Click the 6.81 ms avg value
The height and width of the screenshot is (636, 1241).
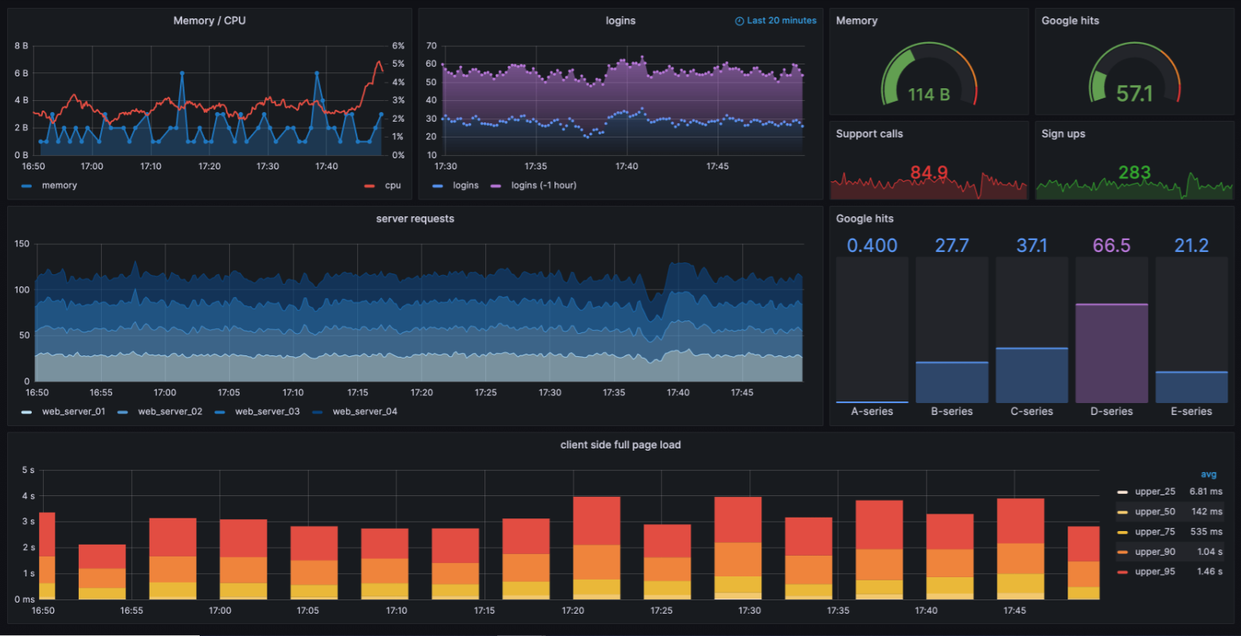pyautogui.click(x=1206, y=491)
